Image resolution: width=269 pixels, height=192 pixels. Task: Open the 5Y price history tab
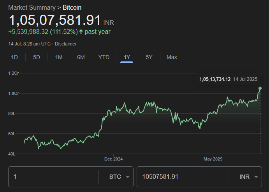pyautogui.click(x=149, y=57)
